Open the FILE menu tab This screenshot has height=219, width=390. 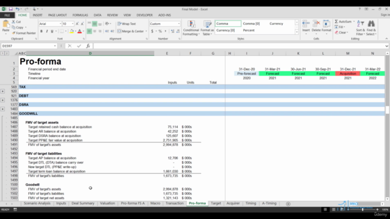(7, 15)
